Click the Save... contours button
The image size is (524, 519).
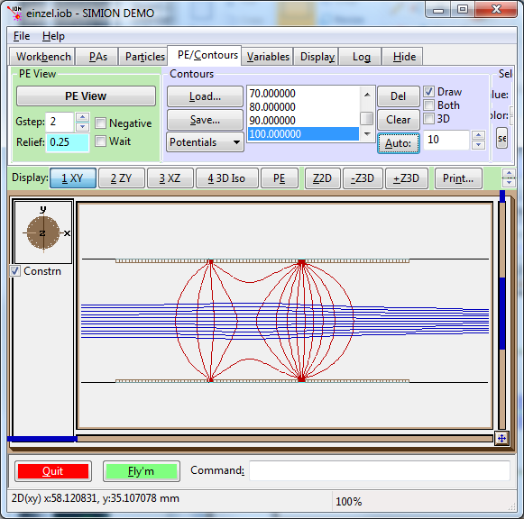click(x=205, y=120)
